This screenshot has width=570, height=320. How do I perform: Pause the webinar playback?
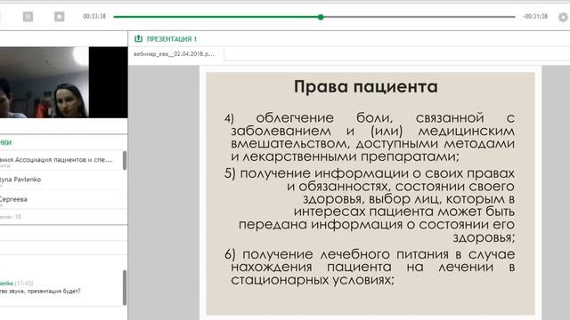click(x=28, y=16)
